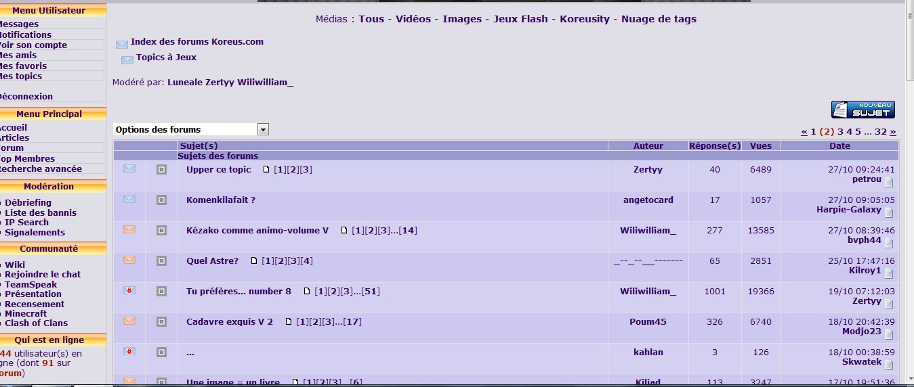Click the Nouveau Sujet button icon
Image resolution: width=914 pixels, height=387 pixels.
[x=863, y=110]
